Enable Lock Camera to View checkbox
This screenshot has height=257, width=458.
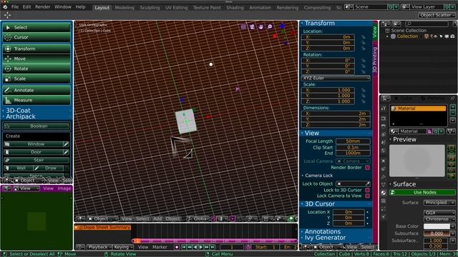click(367, 196)
